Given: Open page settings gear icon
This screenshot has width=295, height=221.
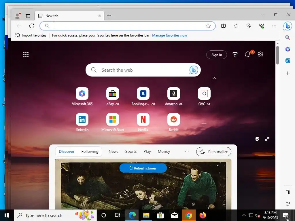Looking at the screenshot, I should tap(260, 54).
